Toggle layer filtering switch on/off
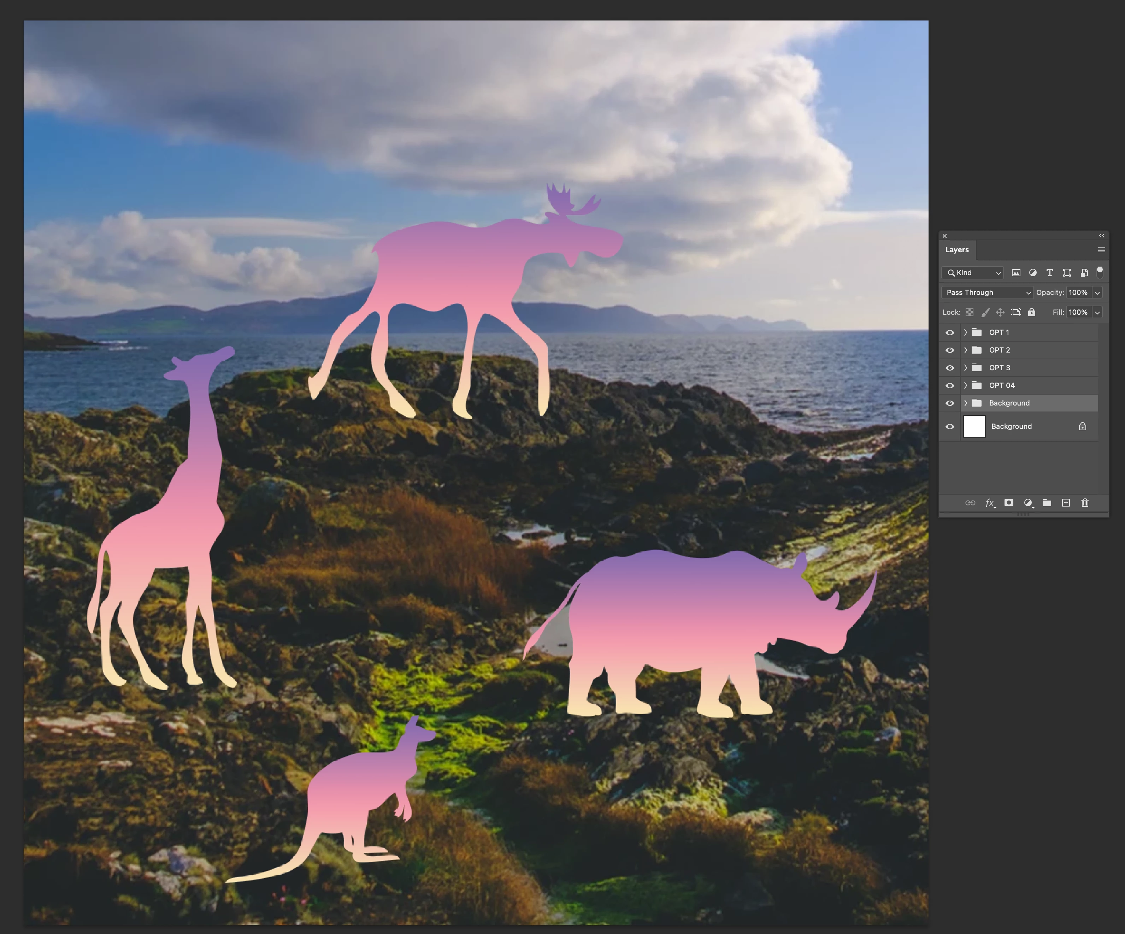Image resolution: width=1125 pixels, height=934 pixels. point(1099,272)
